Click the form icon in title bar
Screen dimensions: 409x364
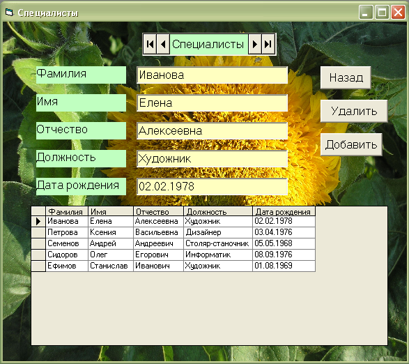[x=9, y=12]
